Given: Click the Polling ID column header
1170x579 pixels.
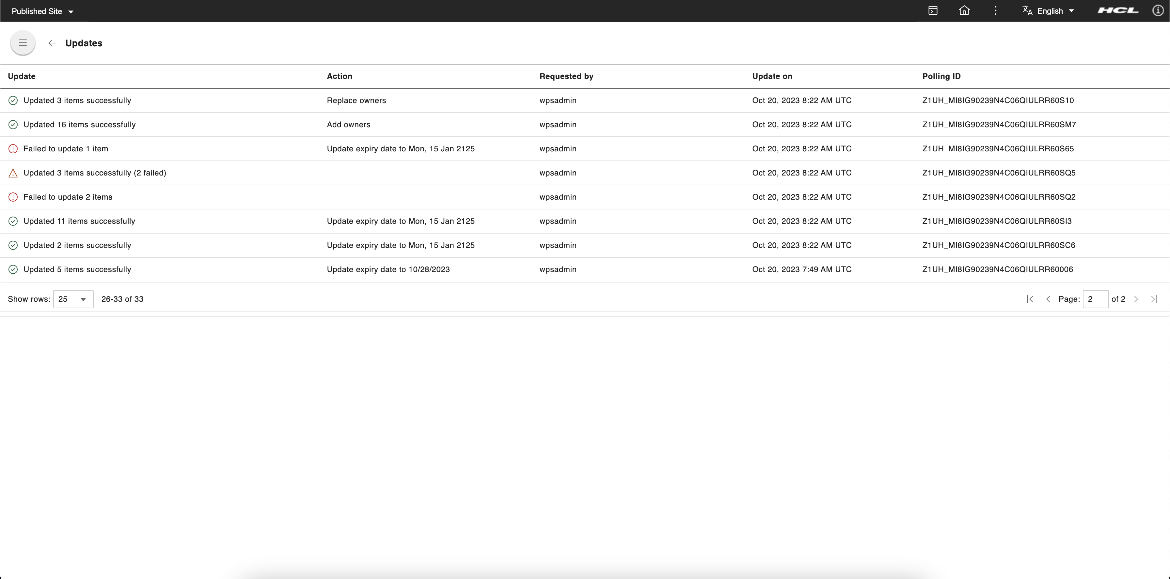Looking at the screenshot, I should tap(941, 76).
